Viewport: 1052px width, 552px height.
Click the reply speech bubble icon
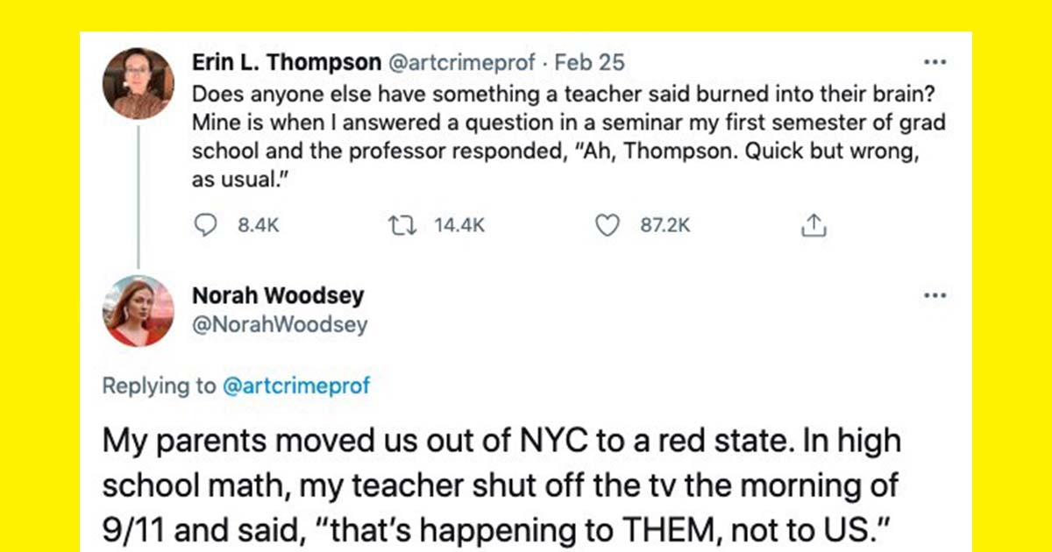coord(205,225)
